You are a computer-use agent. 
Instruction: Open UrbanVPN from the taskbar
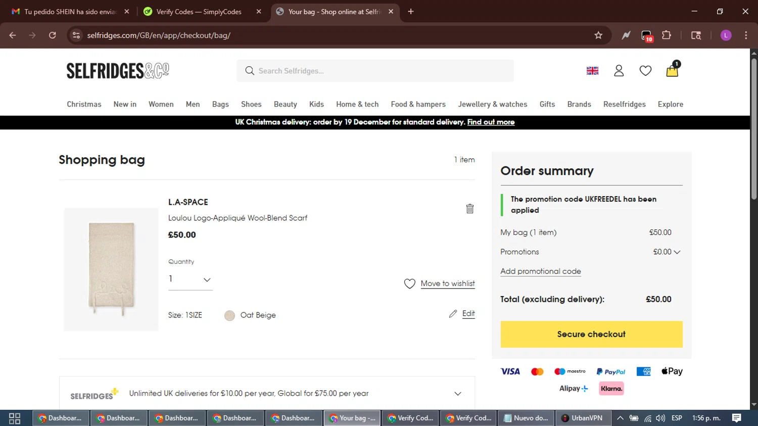[583, 418]
